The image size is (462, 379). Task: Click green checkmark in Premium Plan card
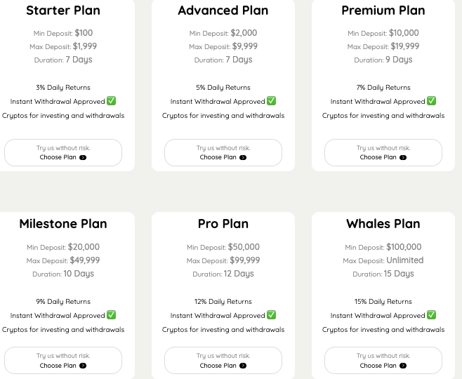[431, 101]
